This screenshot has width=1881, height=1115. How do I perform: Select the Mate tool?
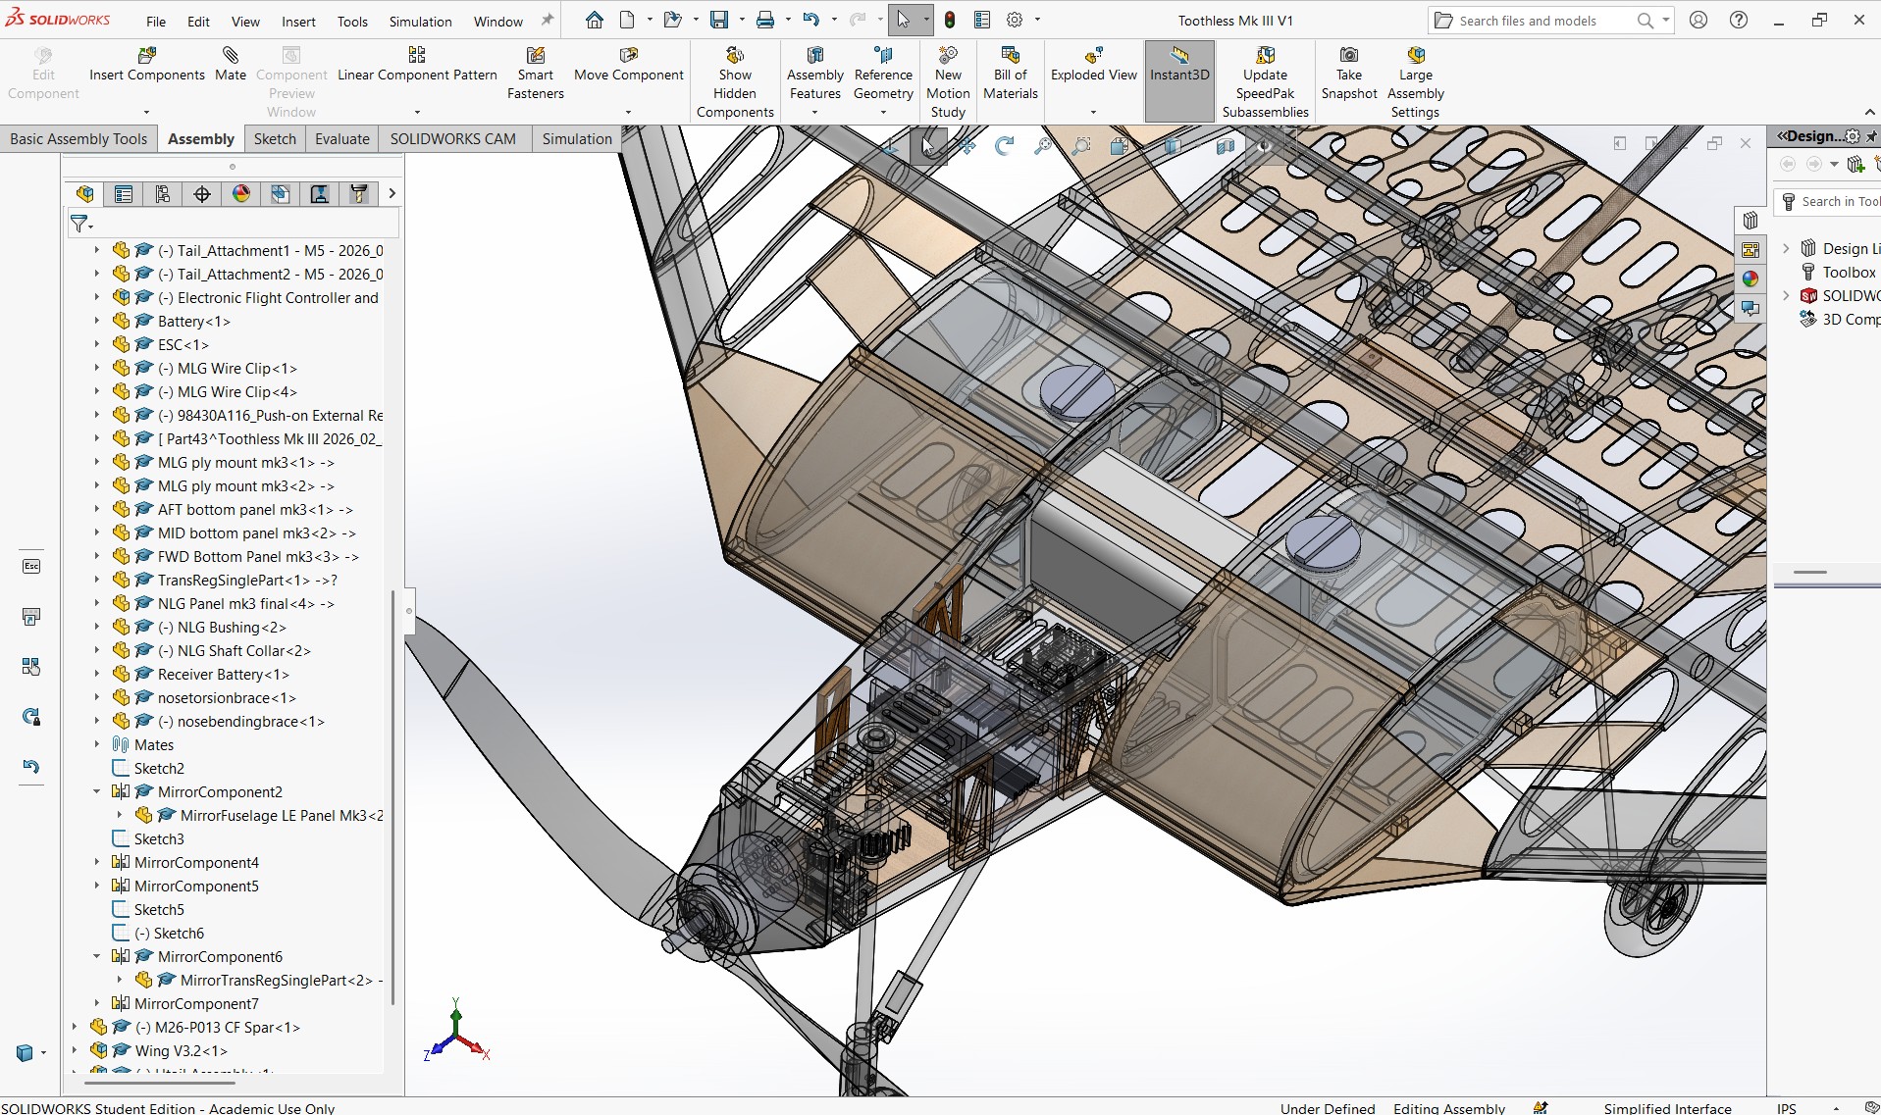[231, 64]
